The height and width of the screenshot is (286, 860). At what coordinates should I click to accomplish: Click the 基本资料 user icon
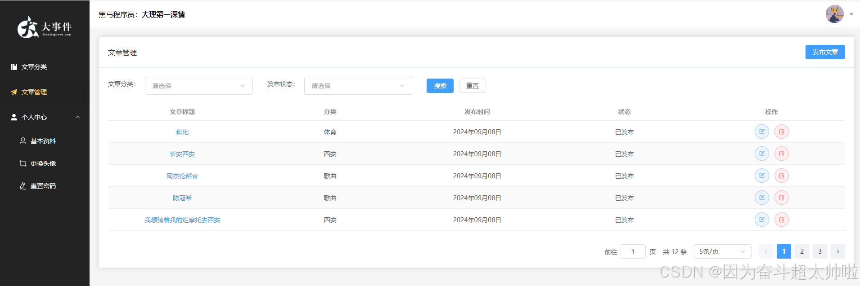[x=23, y=141]
